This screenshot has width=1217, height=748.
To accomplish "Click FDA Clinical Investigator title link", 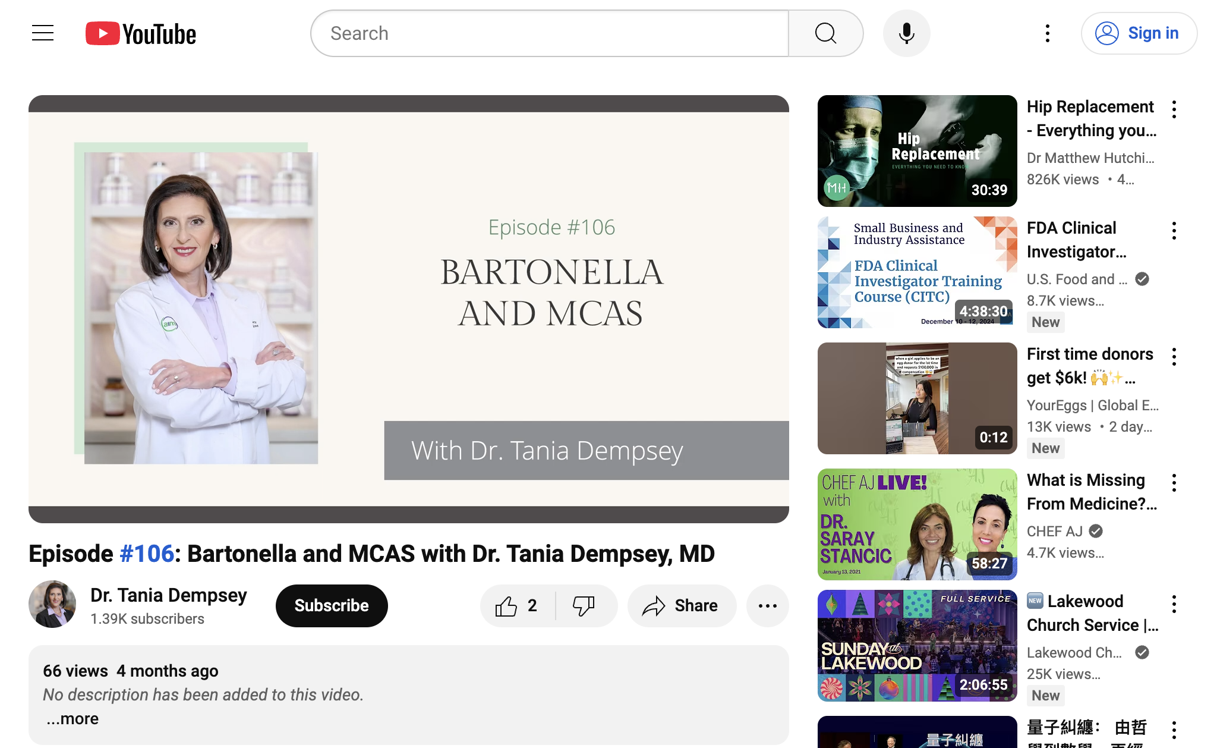I will (x=1077, y=240).
